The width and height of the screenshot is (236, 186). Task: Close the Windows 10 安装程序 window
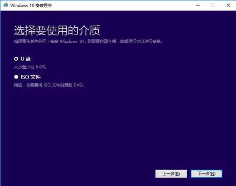(228, 5)
